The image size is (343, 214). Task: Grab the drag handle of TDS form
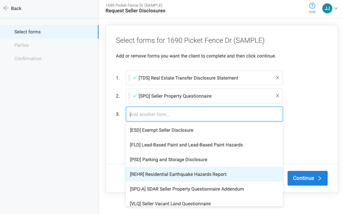[x=129, y=78]
